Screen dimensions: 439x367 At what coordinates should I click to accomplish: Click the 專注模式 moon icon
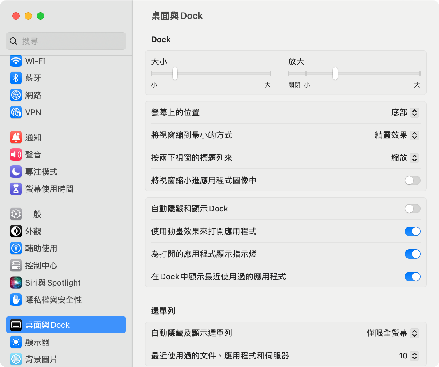pos(16,172)
